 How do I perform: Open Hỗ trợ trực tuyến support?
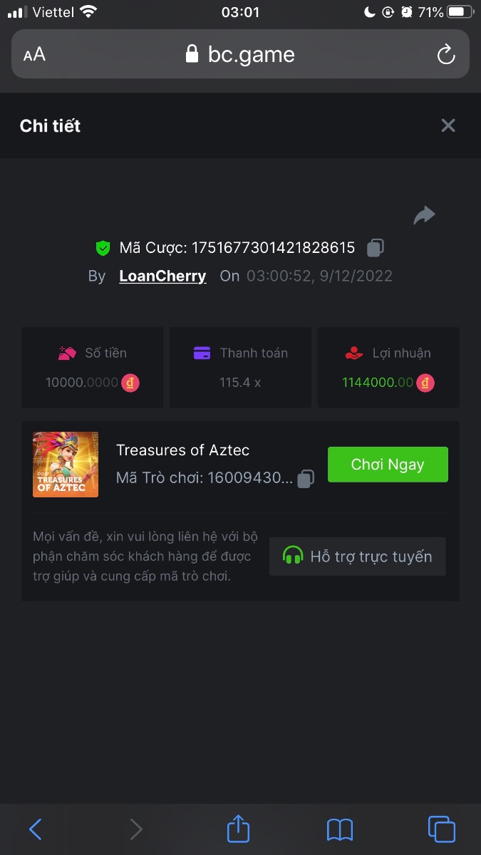358,556
